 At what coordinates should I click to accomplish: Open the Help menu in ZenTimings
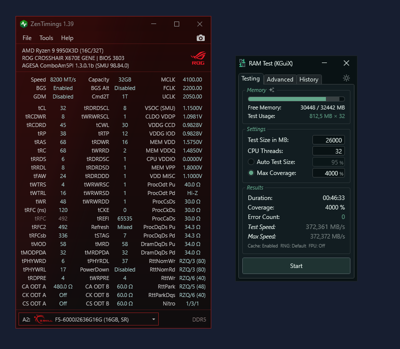click(x=67, y=38)
